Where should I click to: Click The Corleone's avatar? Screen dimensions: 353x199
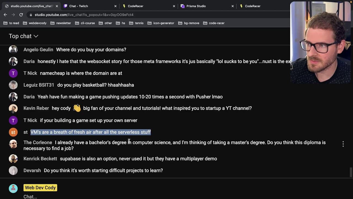(x=13, y=144)
